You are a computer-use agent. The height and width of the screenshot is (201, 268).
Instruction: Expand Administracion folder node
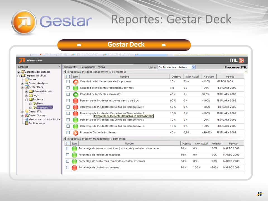tap(27, 92)
